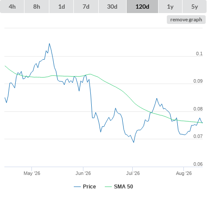Switch to the 5y time range
The height and width of the screenshot is (198, 207).
194,7
